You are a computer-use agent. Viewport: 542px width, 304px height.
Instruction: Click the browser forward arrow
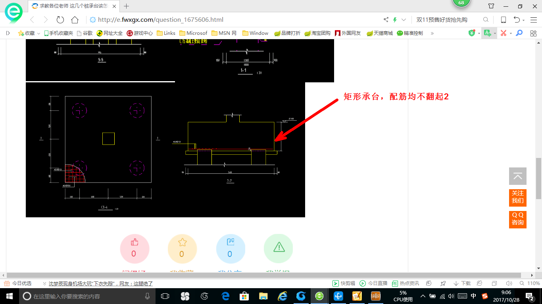click(x=46, y=20)
